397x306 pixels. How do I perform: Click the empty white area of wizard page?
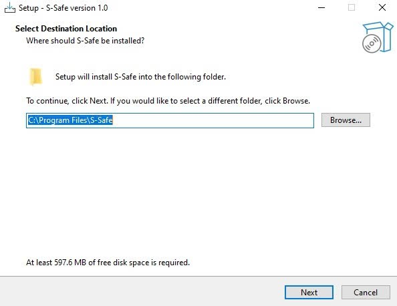click(197, 192)
